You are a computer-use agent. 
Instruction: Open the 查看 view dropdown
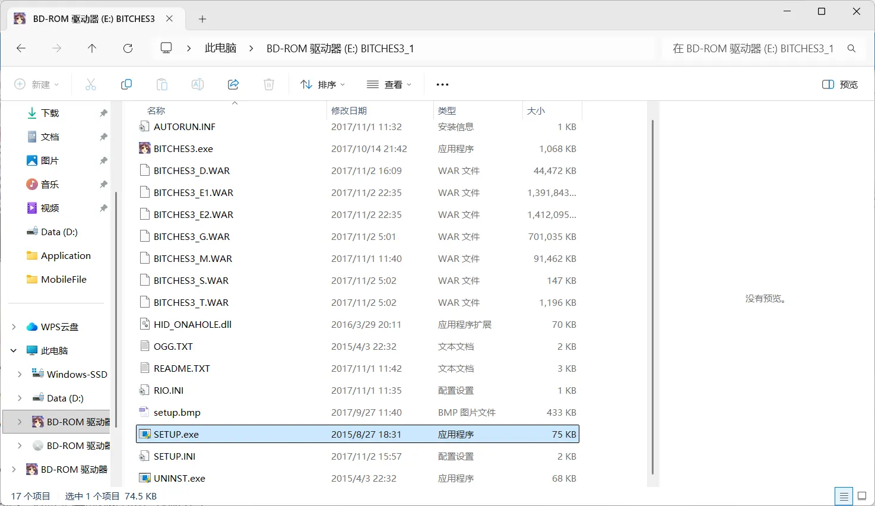[x=389, y=84]
